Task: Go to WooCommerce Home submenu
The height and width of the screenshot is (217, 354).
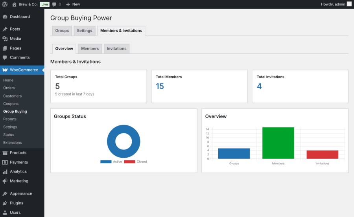Action: point(8,80)
